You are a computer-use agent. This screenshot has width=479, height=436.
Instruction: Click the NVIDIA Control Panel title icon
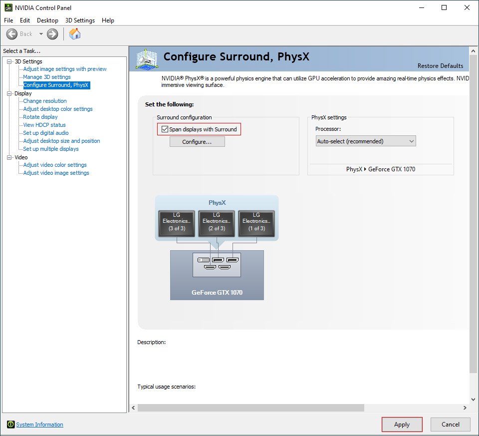7,7
